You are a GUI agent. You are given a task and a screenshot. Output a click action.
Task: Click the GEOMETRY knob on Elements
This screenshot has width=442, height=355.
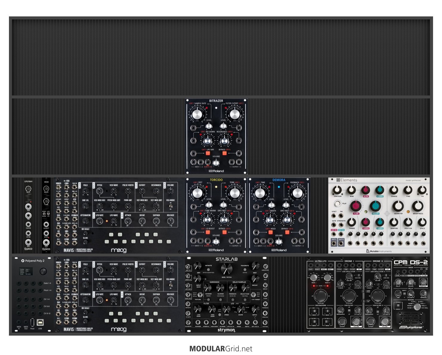(398, 206)
